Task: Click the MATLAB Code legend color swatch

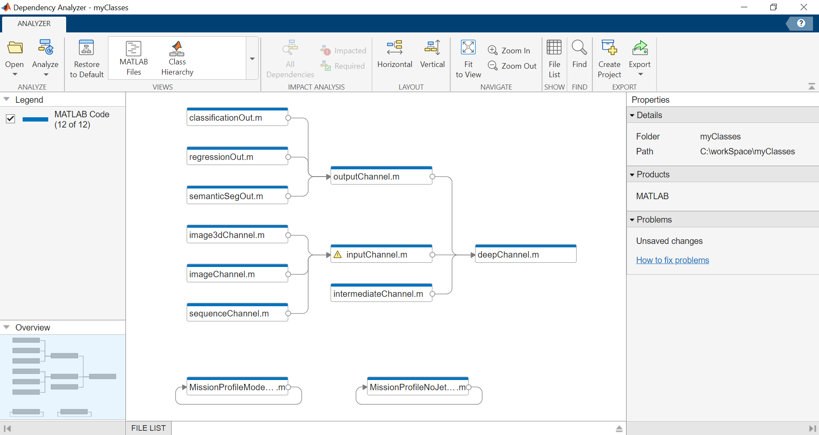Action: [x=35, y=119]
